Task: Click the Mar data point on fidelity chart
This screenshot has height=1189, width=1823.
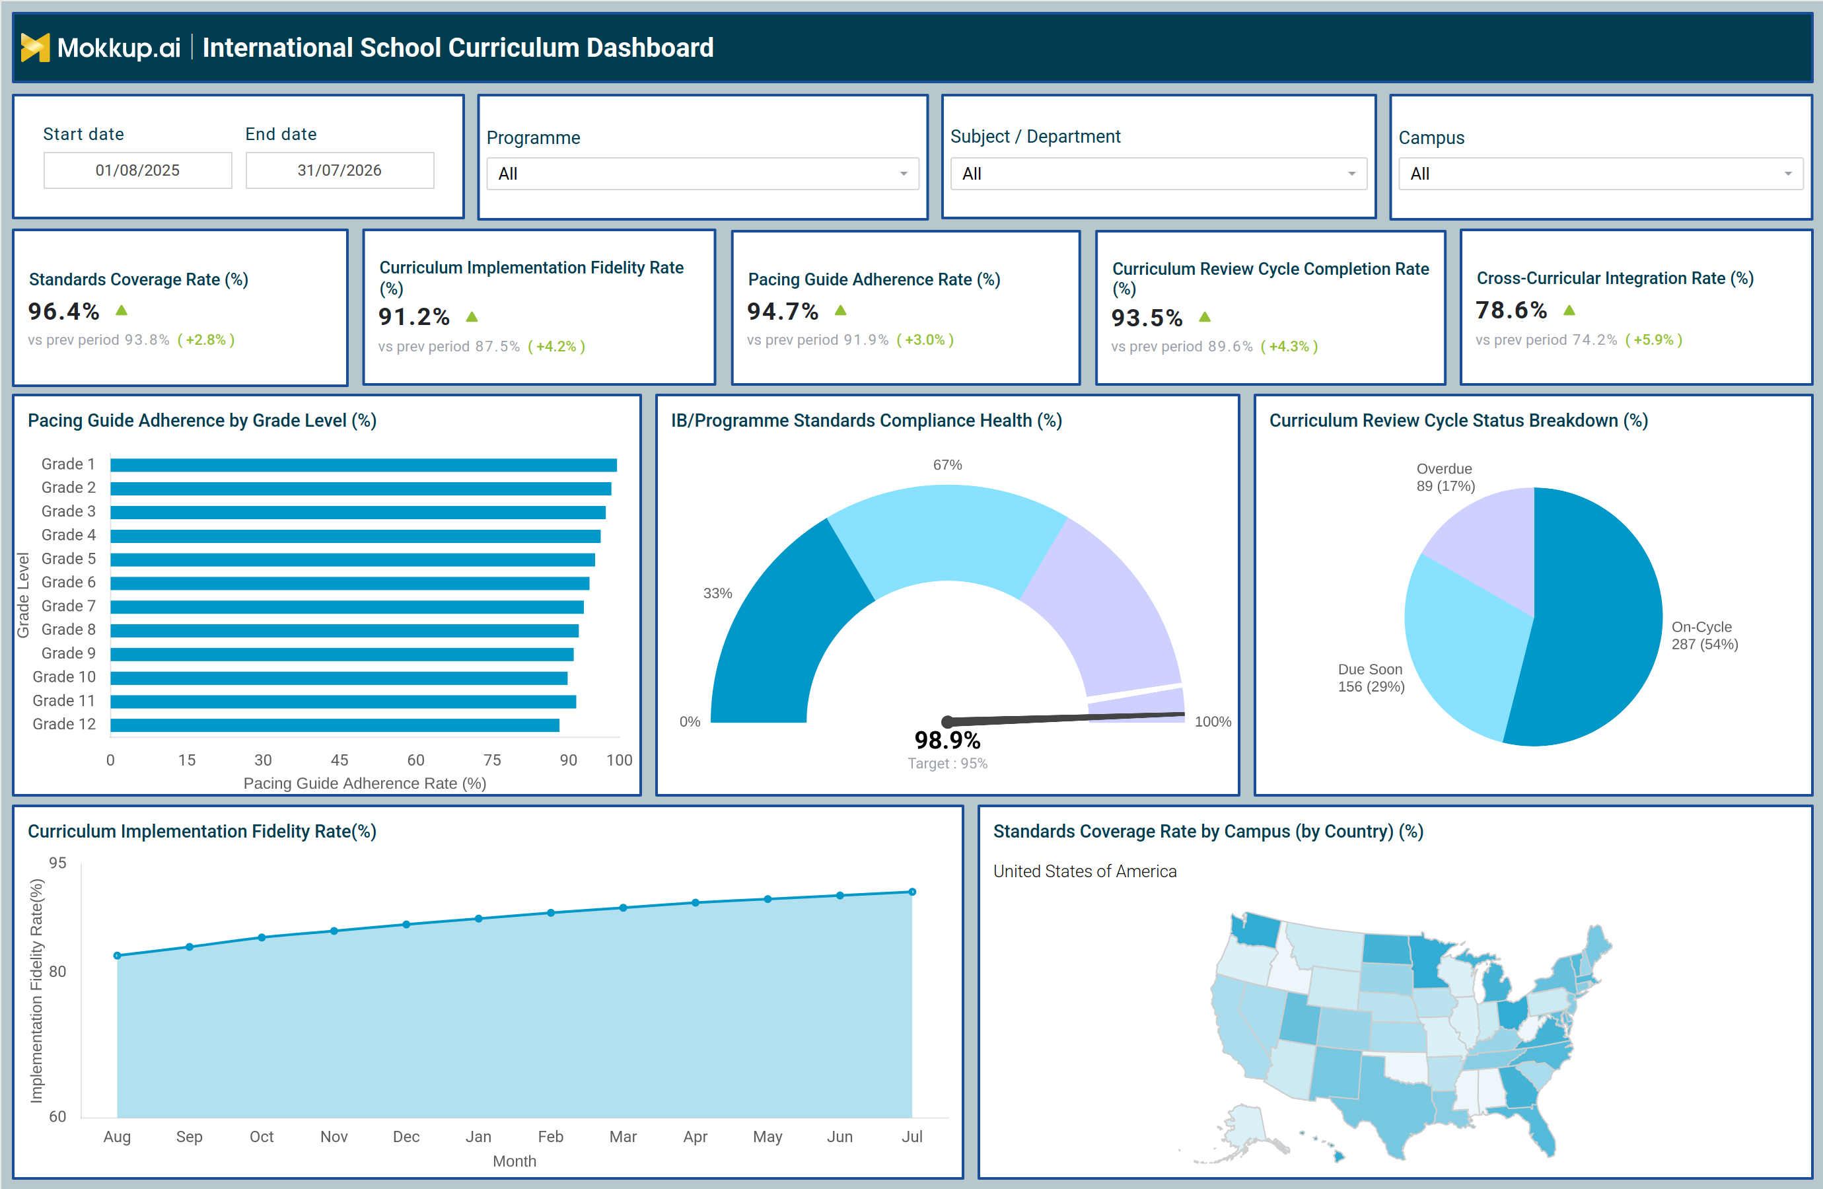Action: [x=624, y=908]
